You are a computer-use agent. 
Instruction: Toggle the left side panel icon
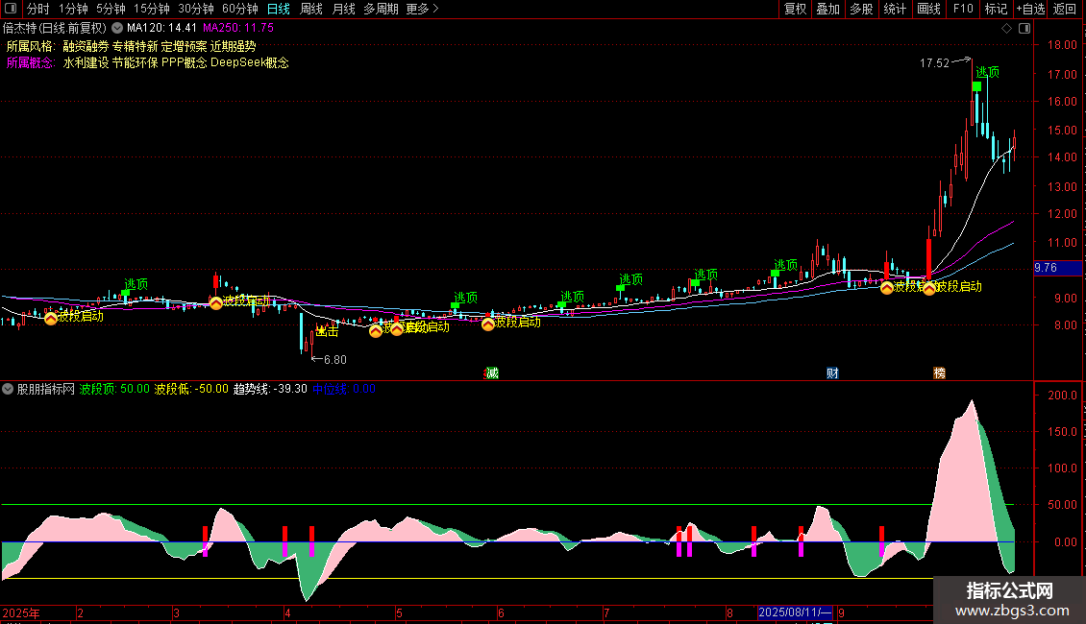click(x=11, y=9)
